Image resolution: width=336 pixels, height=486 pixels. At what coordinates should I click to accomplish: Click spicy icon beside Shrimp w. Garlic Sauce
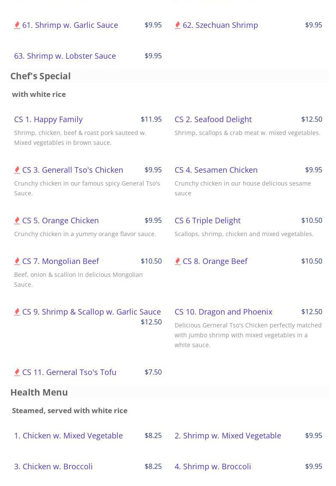coord(17,25)
